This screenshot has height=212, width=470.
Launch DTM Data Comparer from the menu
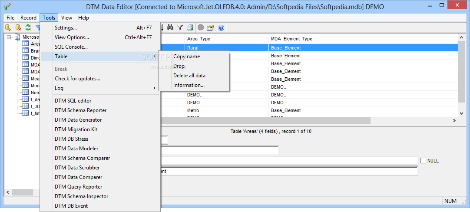coord(100,177)
